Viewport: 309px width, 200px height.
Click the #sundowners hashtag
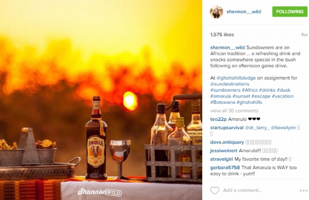[x=225, y=90]
